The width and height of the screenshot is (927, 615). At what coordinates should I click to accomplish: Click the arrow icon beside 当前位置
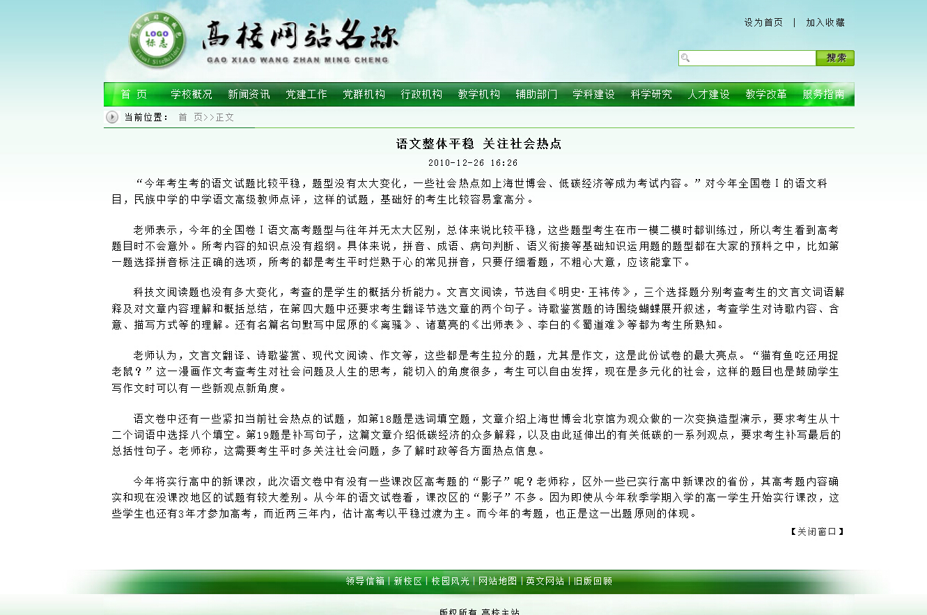[x=112, y=117]
